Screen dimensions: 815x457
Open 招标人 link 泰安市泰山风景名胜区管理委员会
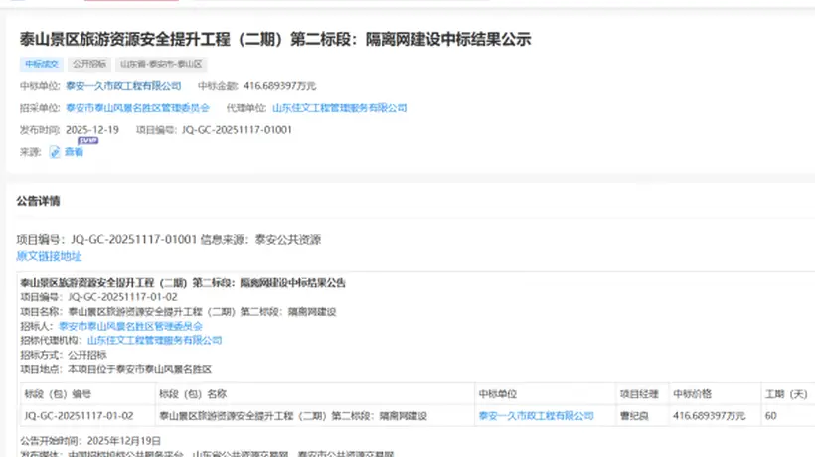[x=130, y=326]
